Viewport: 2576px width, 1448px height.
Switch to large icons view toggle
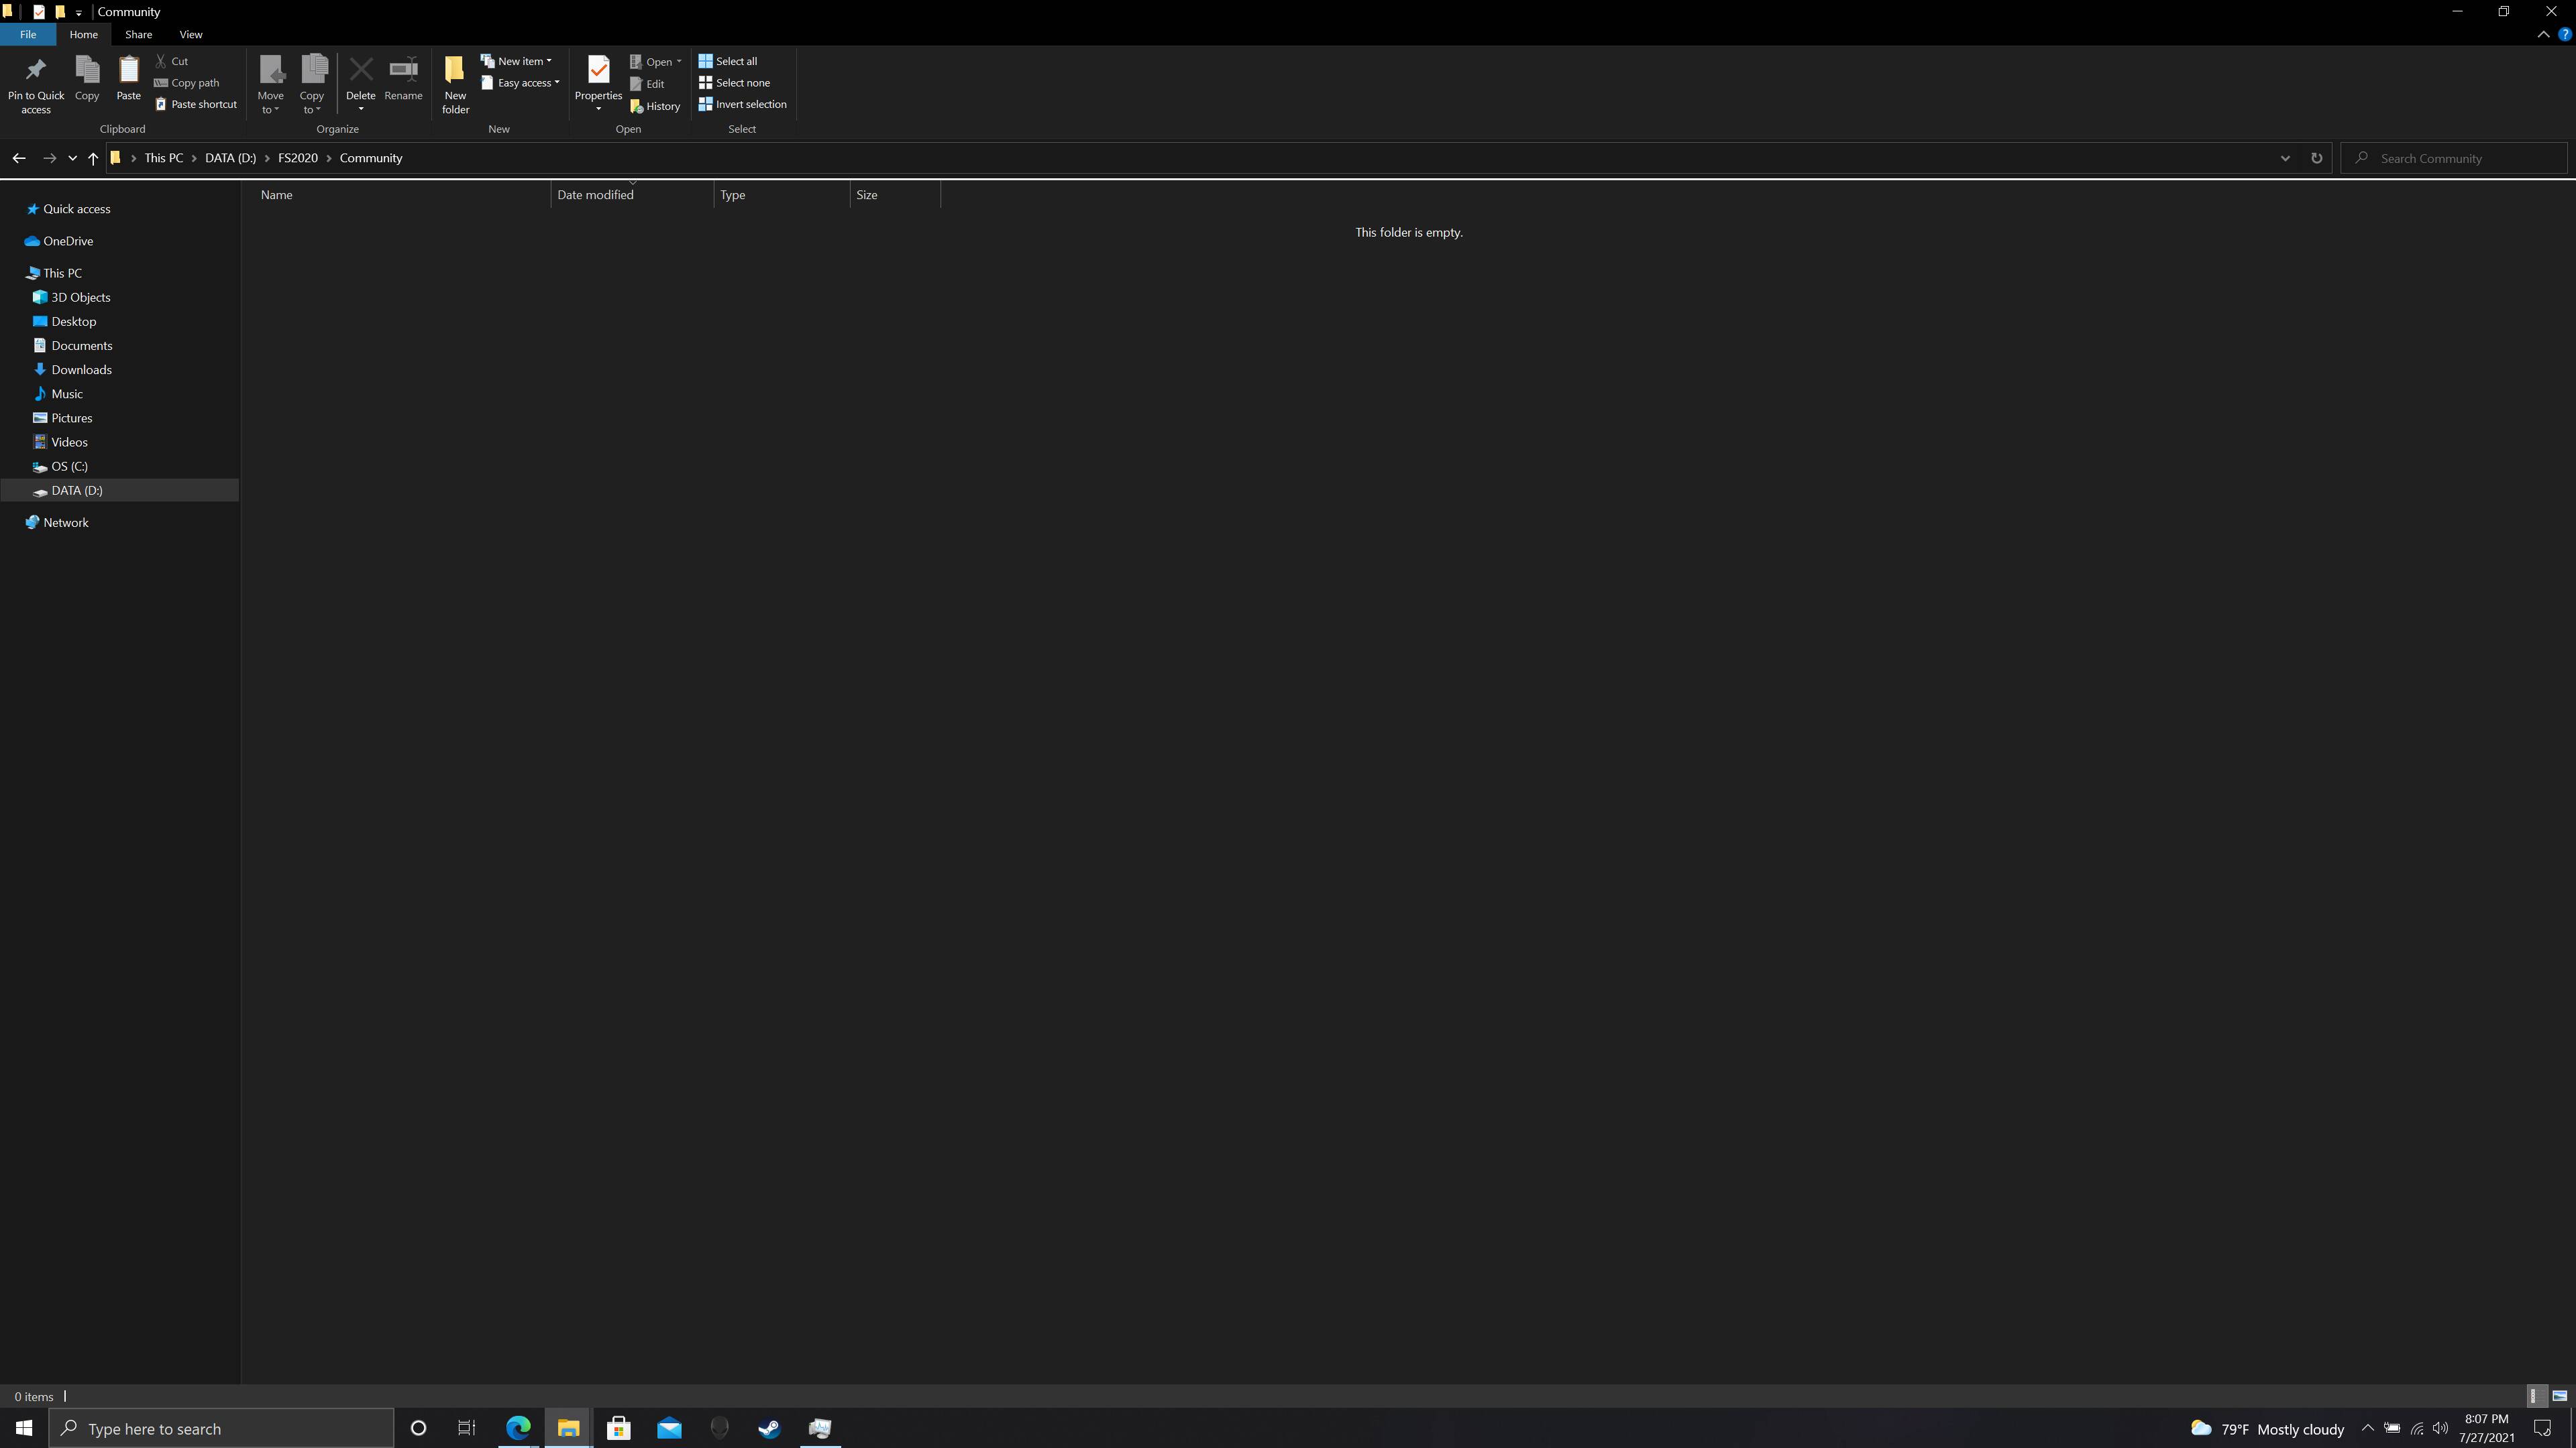coord(2559,1396)
